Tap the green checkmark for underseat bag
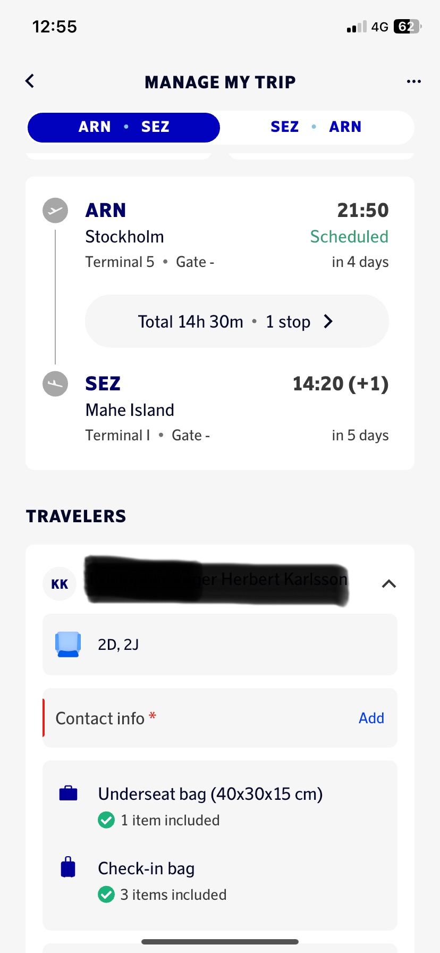This screenshot has height=953, width=440. 106,820
